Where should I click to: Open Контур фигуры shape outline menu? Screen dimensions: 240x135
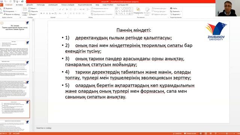tap(159, 11)
